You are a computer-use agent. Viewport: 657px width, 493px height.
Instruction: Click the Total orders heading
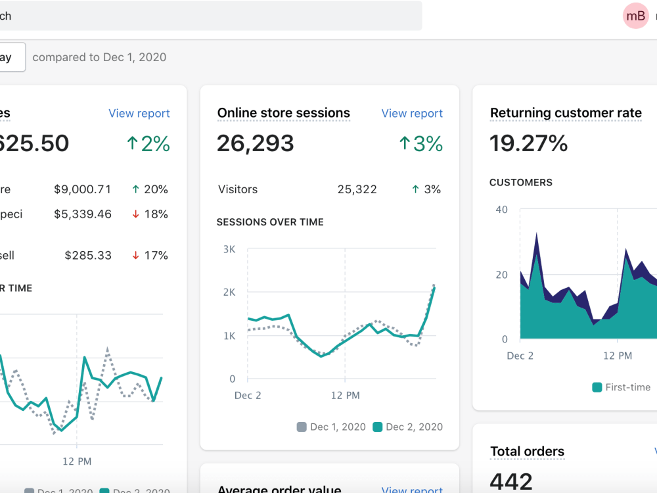[x=527, y=452]
